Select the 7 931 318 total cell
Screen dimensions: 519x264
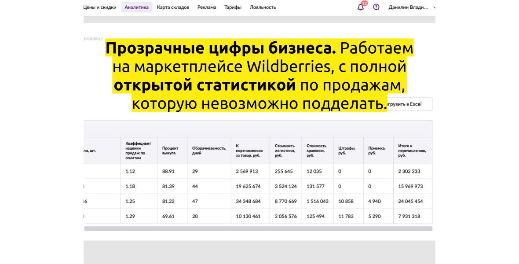413,216
